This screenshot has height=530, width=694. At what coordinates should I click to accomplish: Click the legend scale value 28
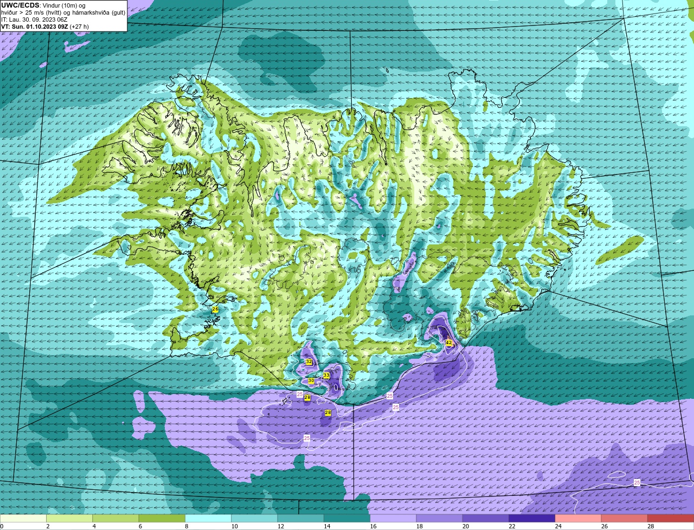point(651,526)
